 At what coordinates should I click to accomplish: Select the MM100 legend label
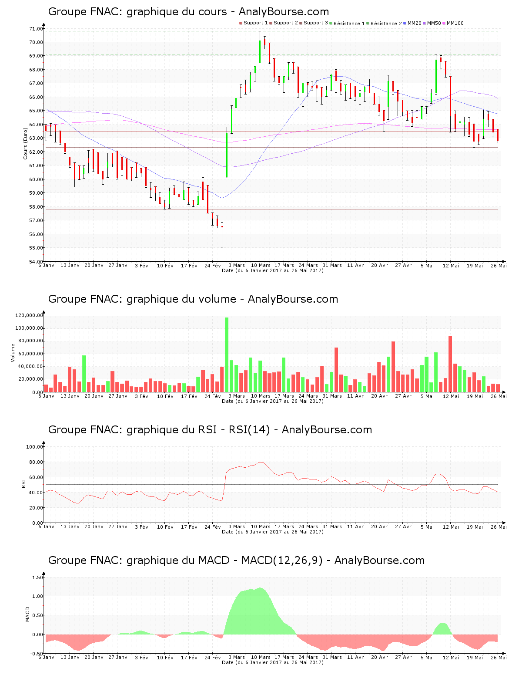(x=455, y=23)
